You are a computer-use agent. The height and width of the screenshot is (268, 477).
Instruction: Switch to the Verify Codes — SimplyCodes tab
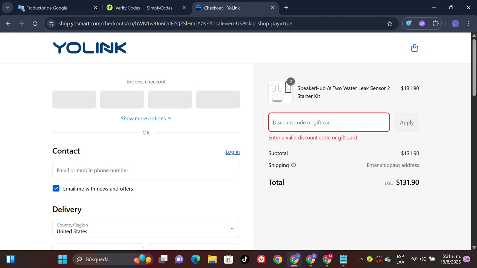(146, 8)
